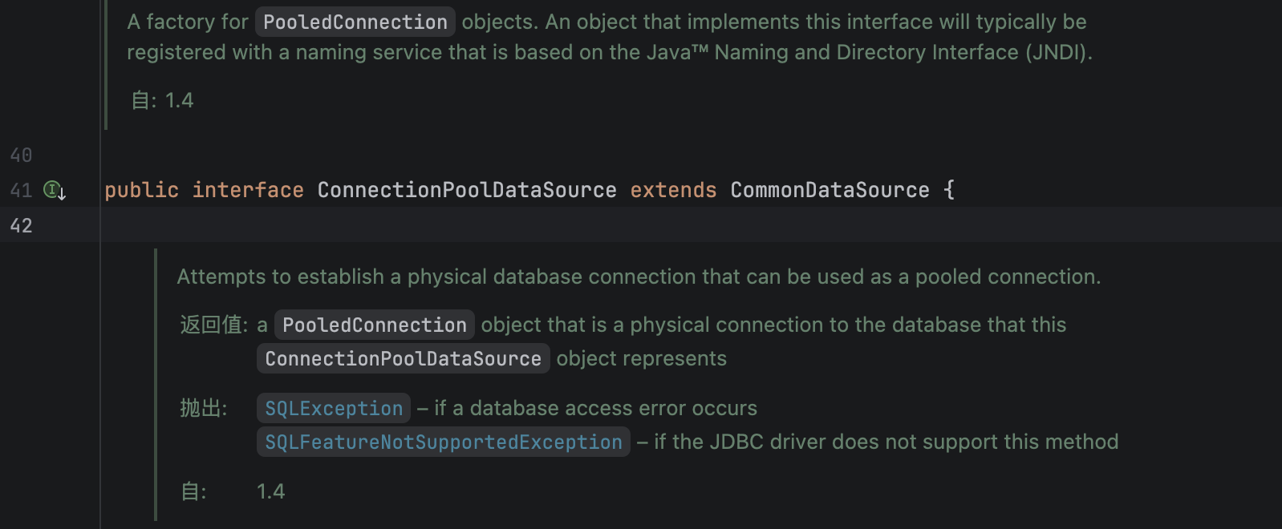Click the implemented-interface gutter icon on line 41

pyautogui.click(x=55, y=190)
